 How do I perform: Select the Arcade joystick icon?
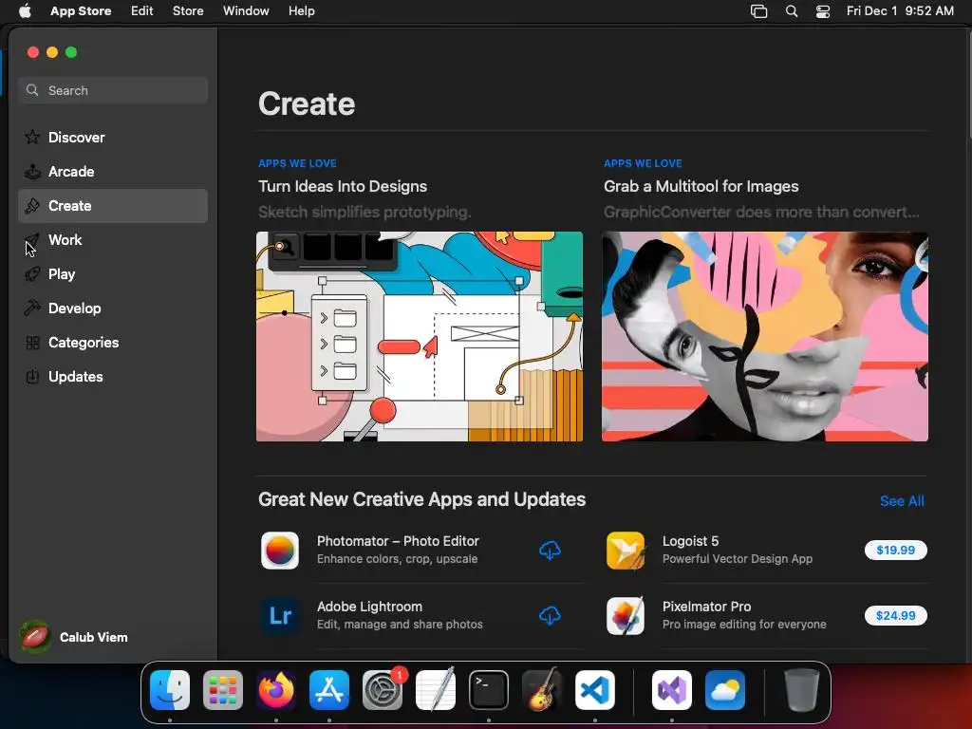32,171
